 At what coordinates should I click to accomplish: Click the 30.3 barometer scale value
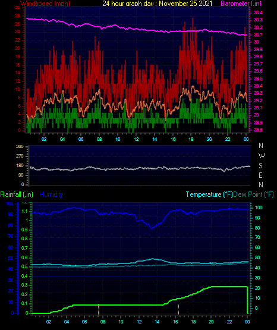coord(258,20)
